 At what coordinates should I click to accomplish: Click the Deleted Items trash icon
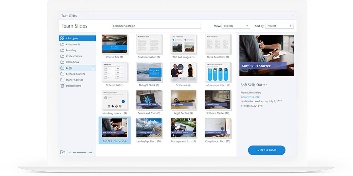(62, 86)
